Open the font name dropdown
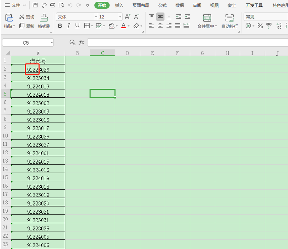 coord(96,17)
